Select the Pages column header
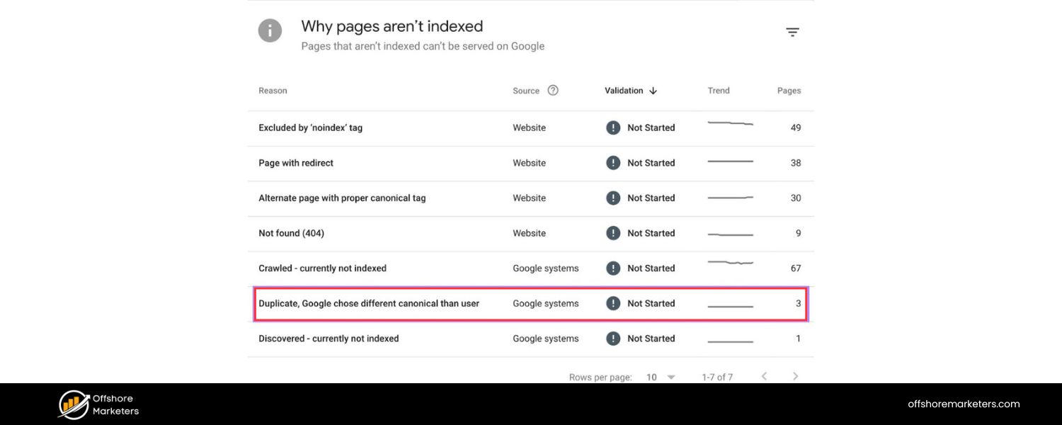This screenshot has height=425, width=1062. point(789,90)
